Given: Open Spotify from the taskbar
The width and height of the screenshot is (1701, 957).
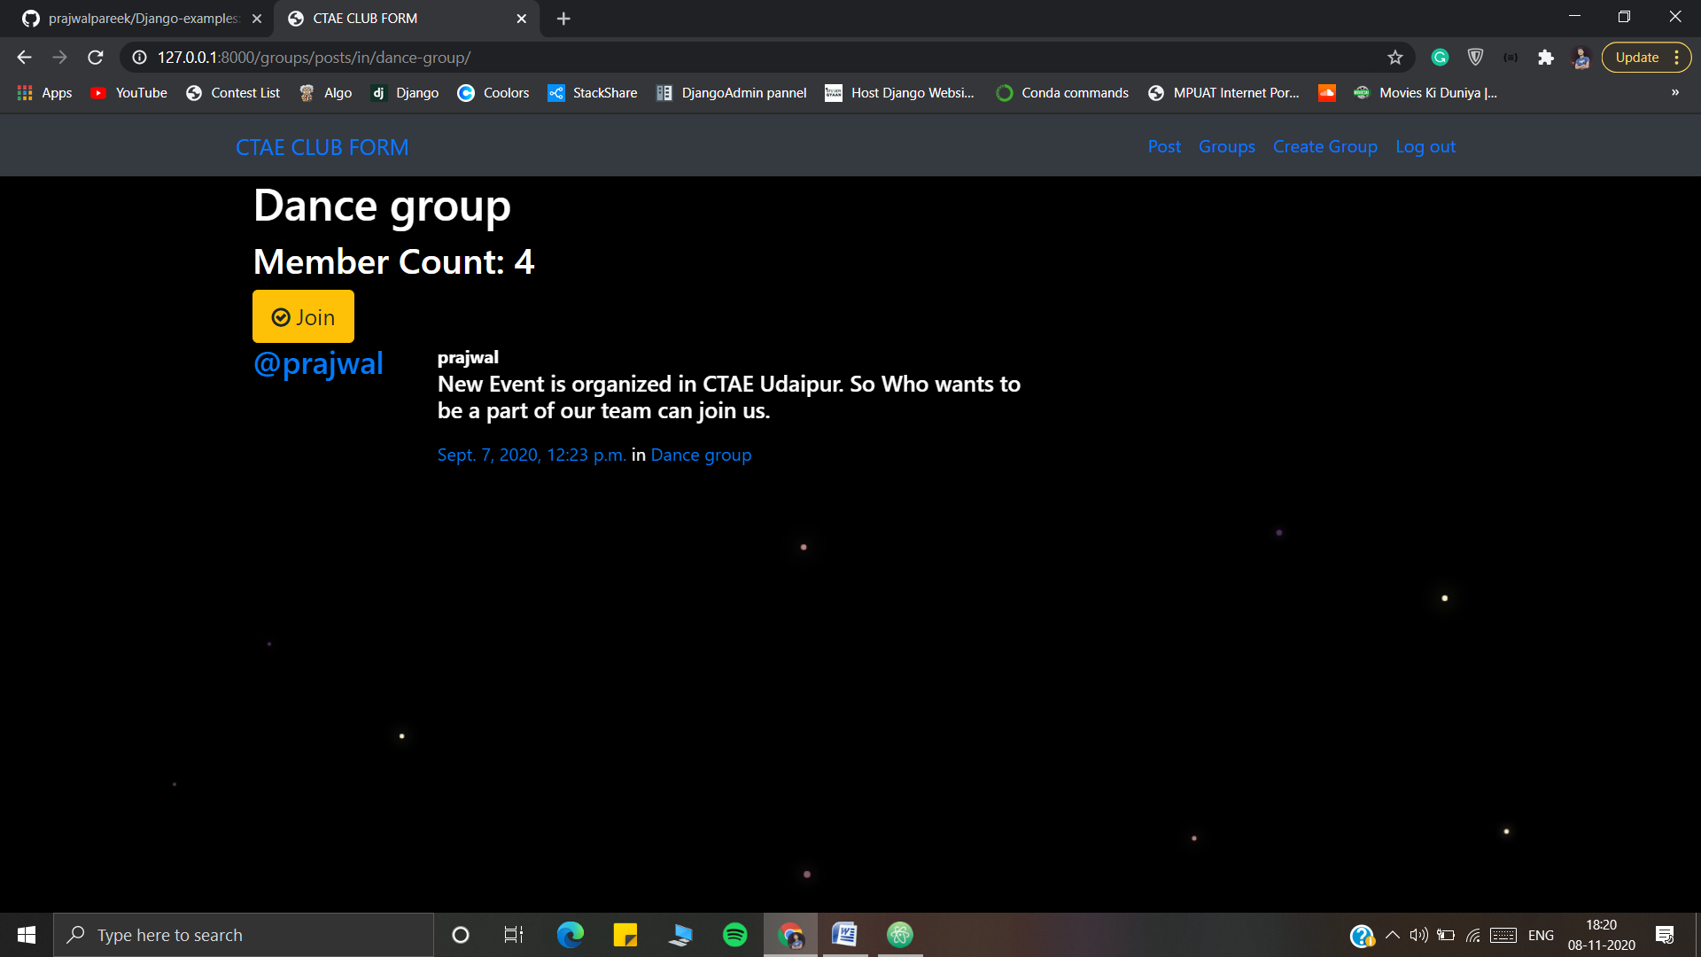Looking at the screenshot, I should pos(734,934).
